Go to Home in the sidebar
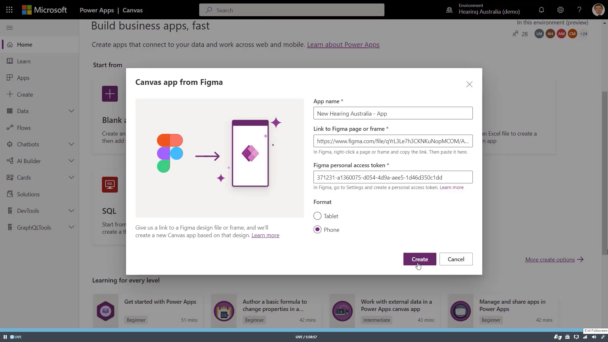This screenshot has width=608, height=342. tap(40, 45)
